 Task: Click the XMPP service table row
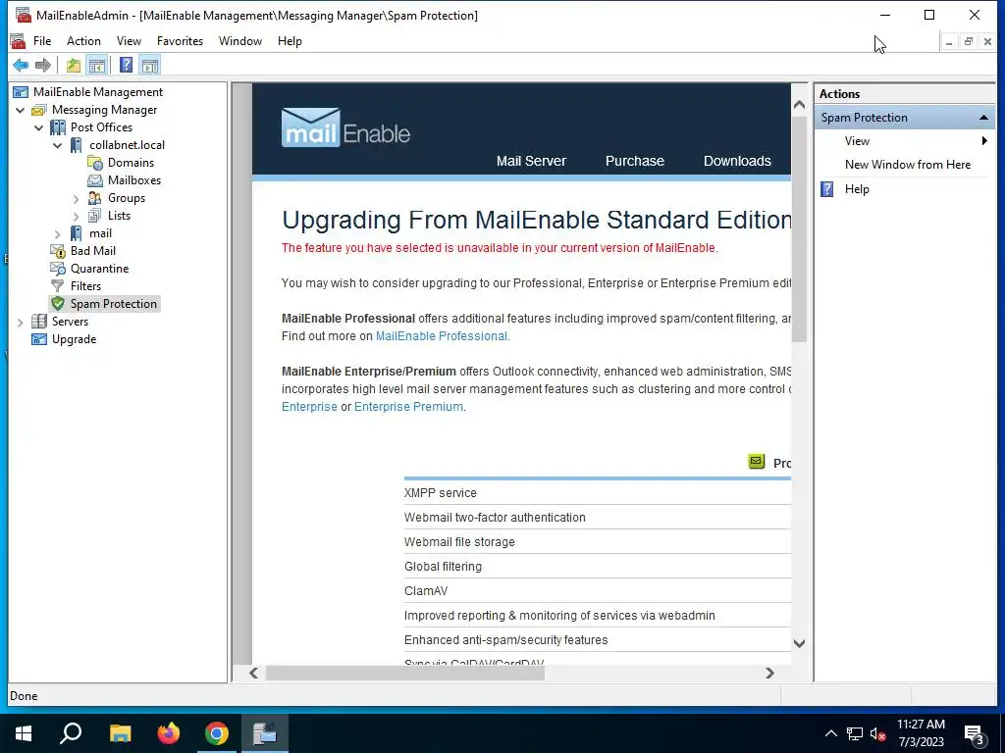tap(598, 493)
